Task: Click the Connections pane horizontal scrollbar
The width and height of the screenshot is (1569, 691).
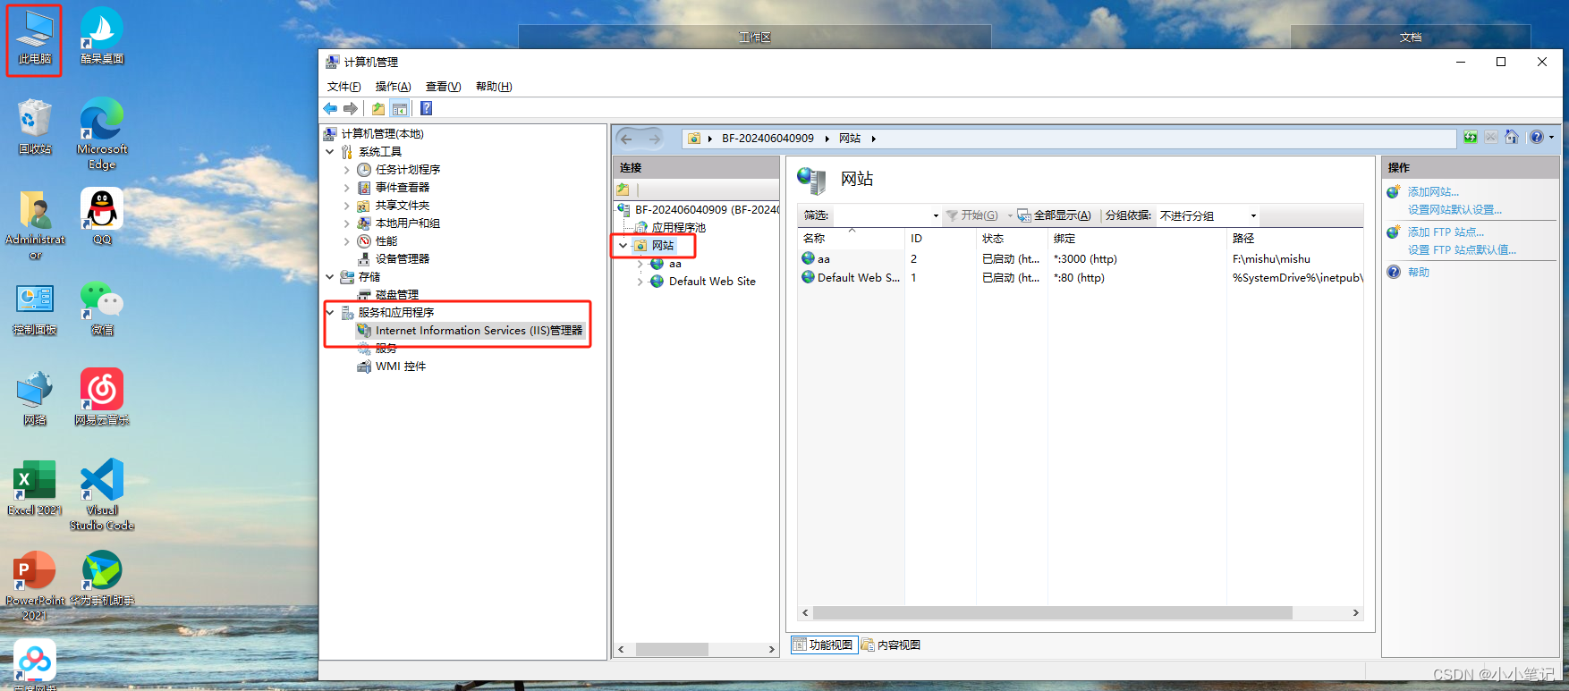Action: (696, 650)
